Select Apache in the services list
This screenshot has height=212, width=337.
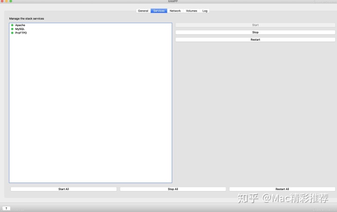click(20, 25)
